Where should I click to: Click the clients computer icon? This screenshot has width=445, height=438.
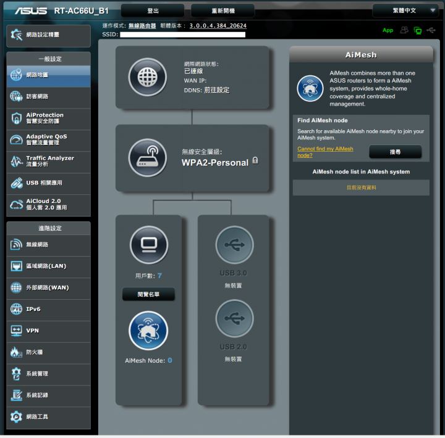[149, 245]
